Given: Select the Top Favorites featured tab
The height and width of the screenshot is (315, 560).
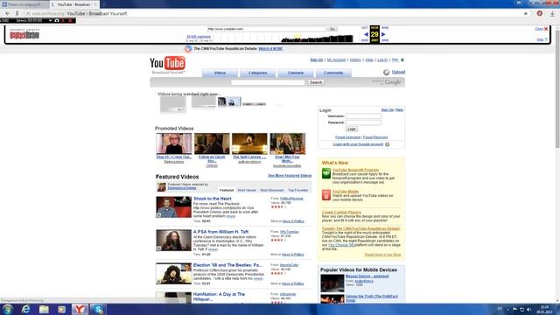Looking at the screenshot, I should click(297, 190).
